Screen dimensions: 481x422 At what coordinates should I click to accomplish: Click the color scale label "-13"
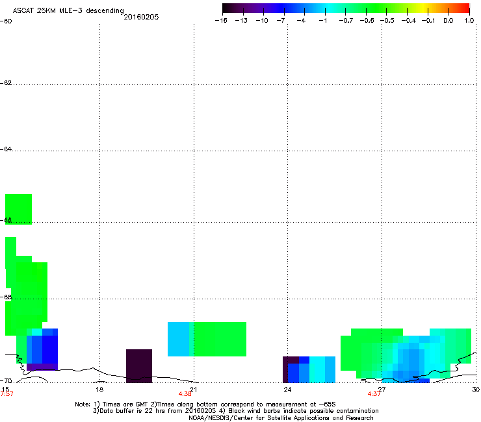241,21
